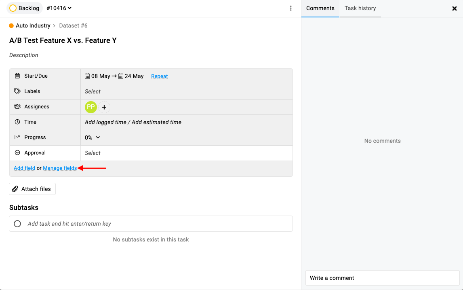Click the Labels tag icon
Image resolution: width=463 pixels, height=290 pixels.
(17, 91)
